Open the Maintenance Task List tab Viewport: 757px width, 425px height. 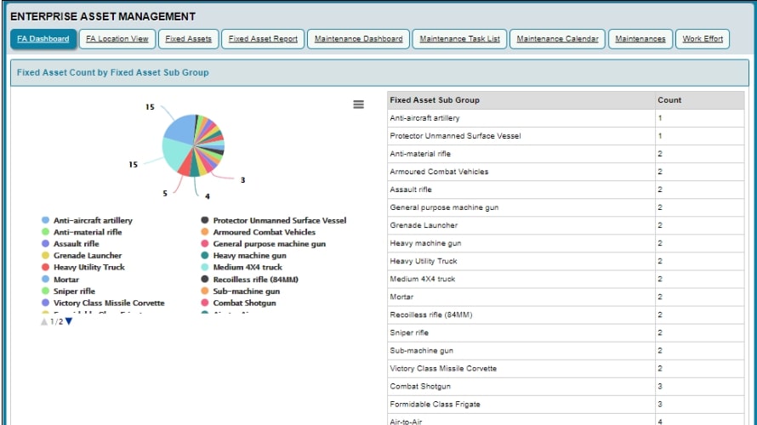point(459,39)
